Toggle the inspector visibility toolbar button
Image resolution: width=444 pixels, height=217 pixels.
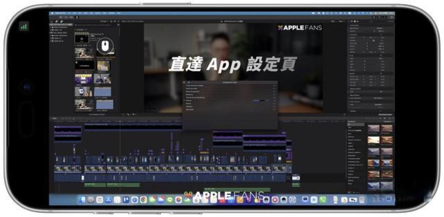(x=384, y=17)
